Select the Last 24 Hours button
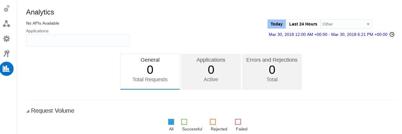 [303, 24]
